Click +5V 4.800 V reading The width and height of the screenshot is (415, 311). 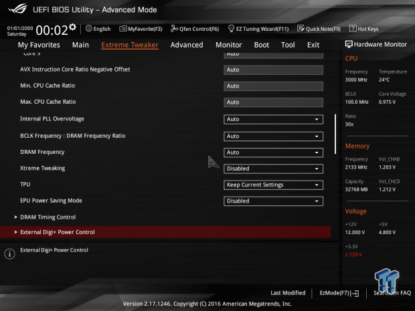click(387, 232)
